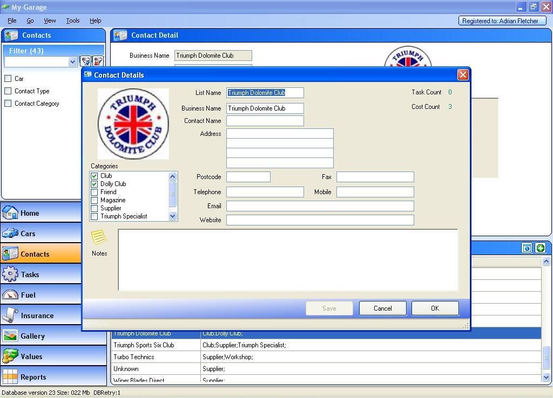The image size is (553, 398).
Task: Expand the Filter dropdown list
Action: point(73,62)
